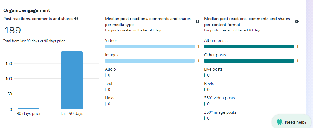Click the 90 days prior bar

[29, 109]
